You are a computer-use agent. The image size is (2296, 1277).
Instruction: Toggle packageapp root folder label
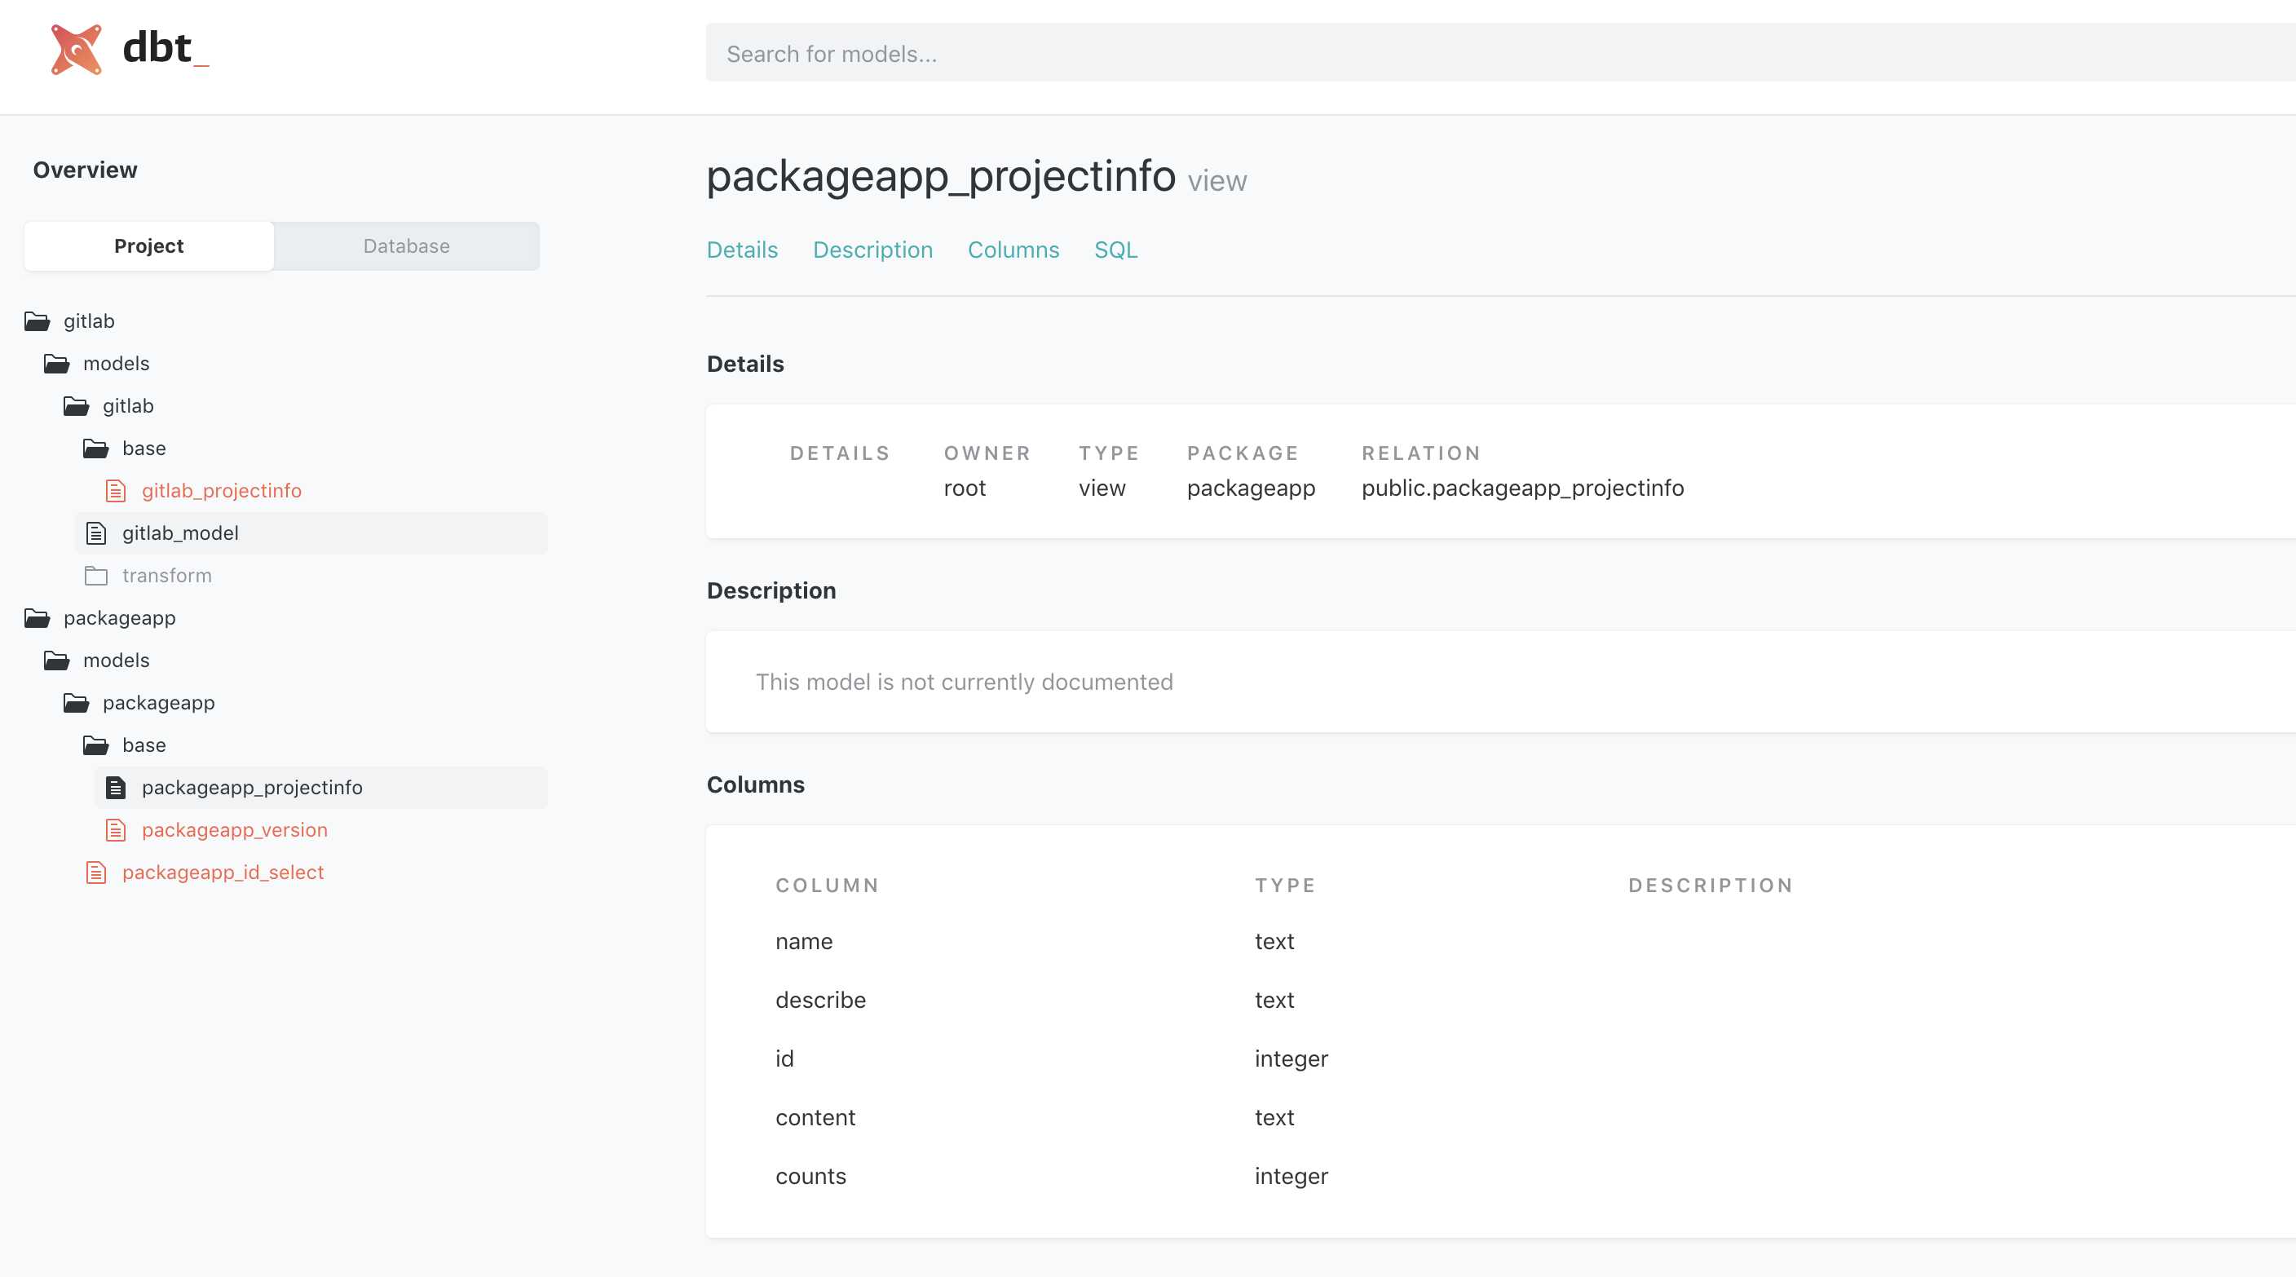click(119, 617)
